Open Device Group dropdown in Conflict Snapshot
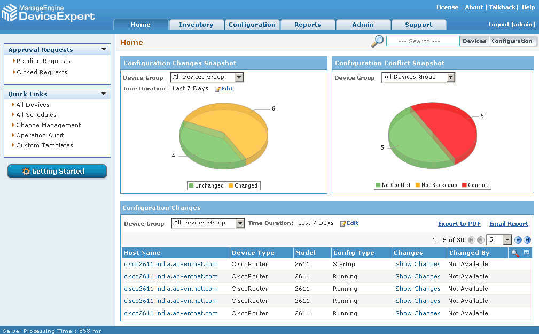The height and width of the screenshot is (334, 539). click(450, 77)
